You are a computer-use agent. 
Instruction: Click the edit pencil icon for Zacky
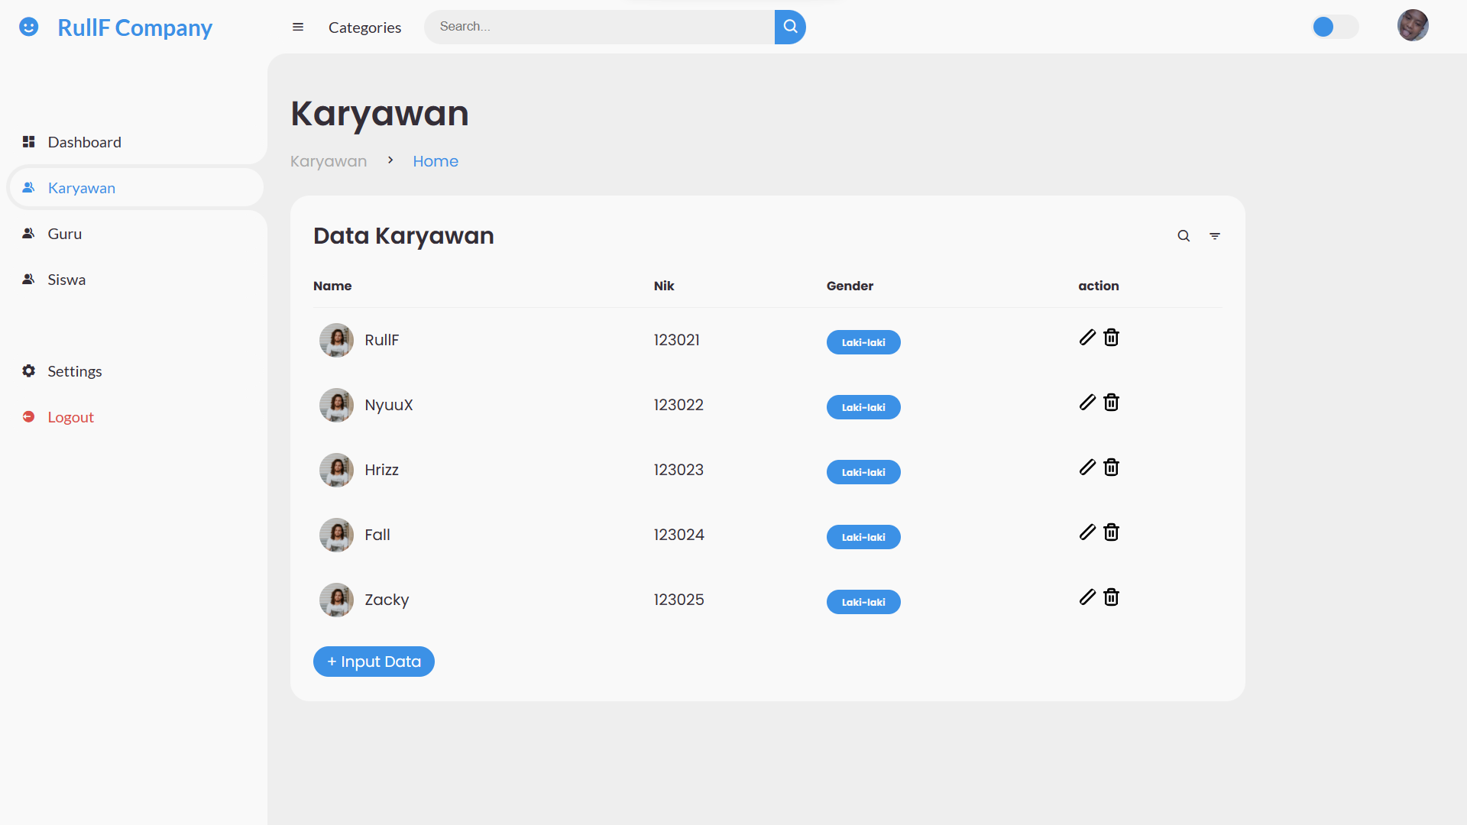(1087, 597)
